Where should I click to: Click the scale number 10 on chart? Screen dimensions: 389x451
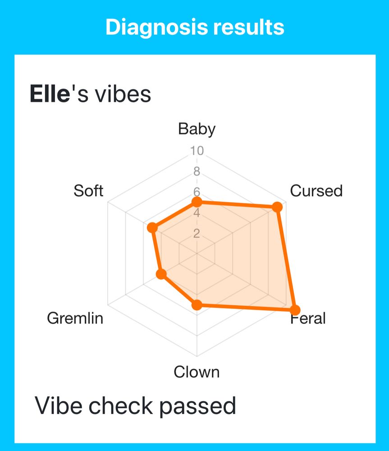coord(197,151)
